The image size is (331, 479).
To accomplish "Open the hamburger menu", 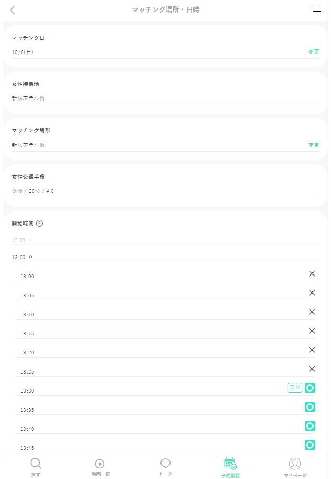I will [317, 10].
